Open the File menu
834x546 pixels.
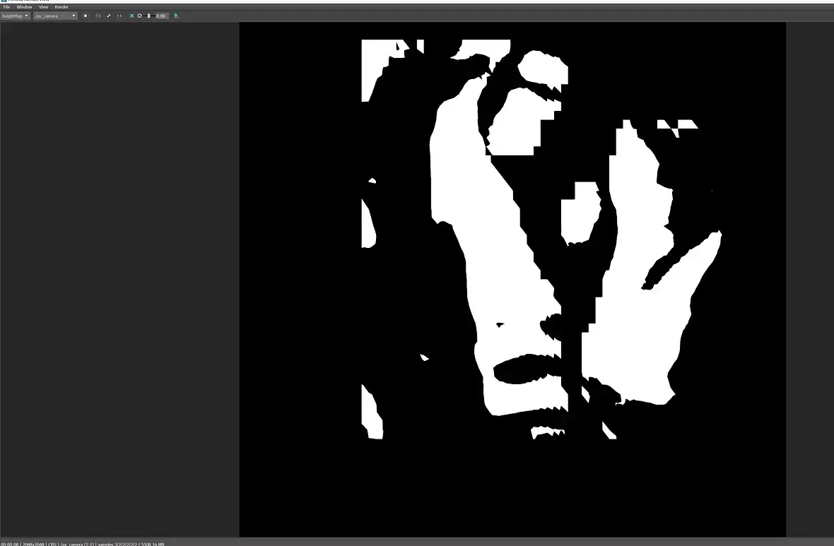6,7
